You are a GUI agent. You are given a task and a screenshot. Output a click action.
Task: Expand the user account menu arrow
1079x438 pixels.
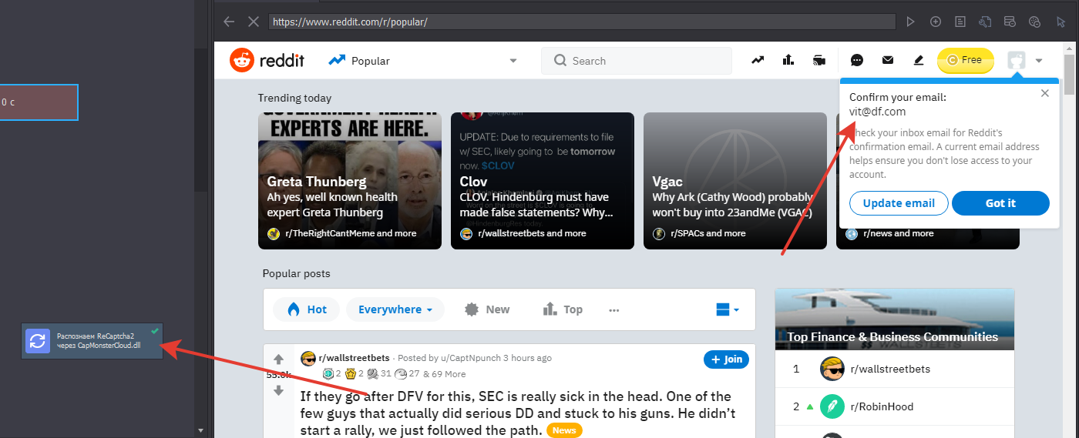pyautogui.click(x=1039, y=60)
